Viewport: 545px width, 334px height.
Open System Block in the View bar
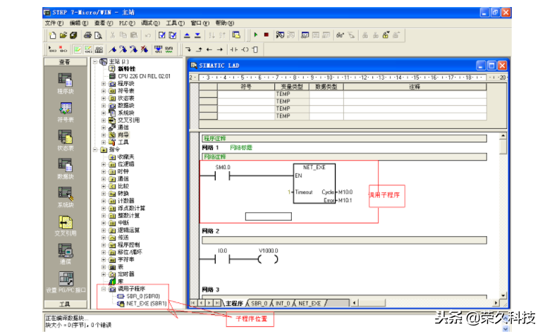point(66,197)
